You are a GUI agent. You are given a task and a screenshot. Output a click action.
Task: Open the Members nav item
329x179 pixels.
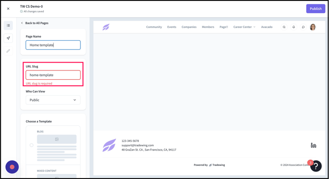coord(208,27)
